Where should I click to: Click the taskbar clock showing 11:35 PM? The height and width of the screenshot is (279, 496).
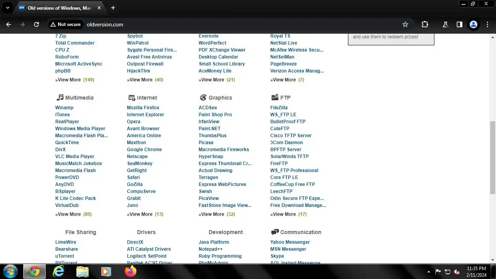pos(476,272)
